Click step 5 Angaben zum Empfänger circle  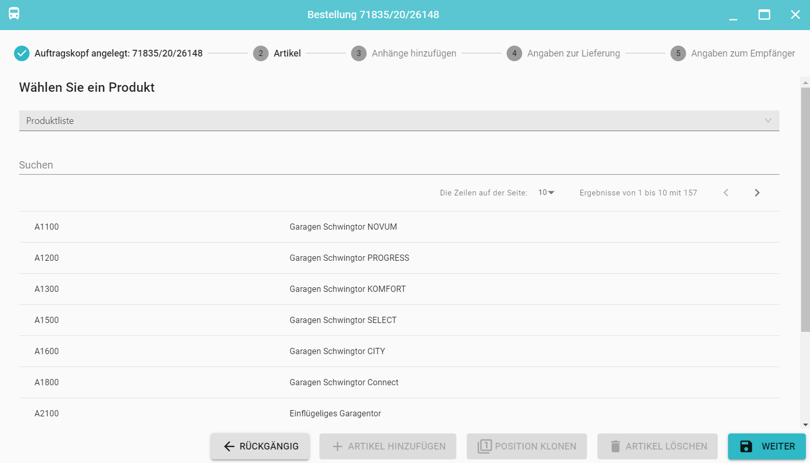point(678,53)
